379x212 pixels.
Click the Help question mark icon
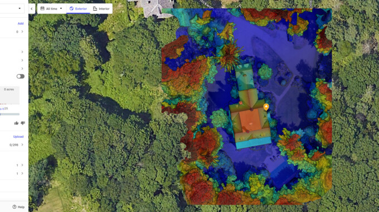coord(14,206)
